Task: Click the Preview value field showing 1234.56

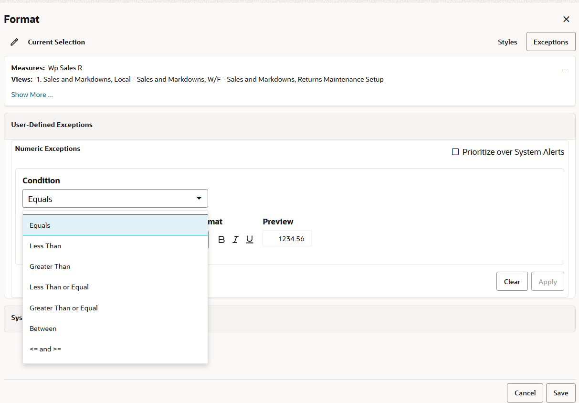Action: pyautogui.click(x=287, y=238)
